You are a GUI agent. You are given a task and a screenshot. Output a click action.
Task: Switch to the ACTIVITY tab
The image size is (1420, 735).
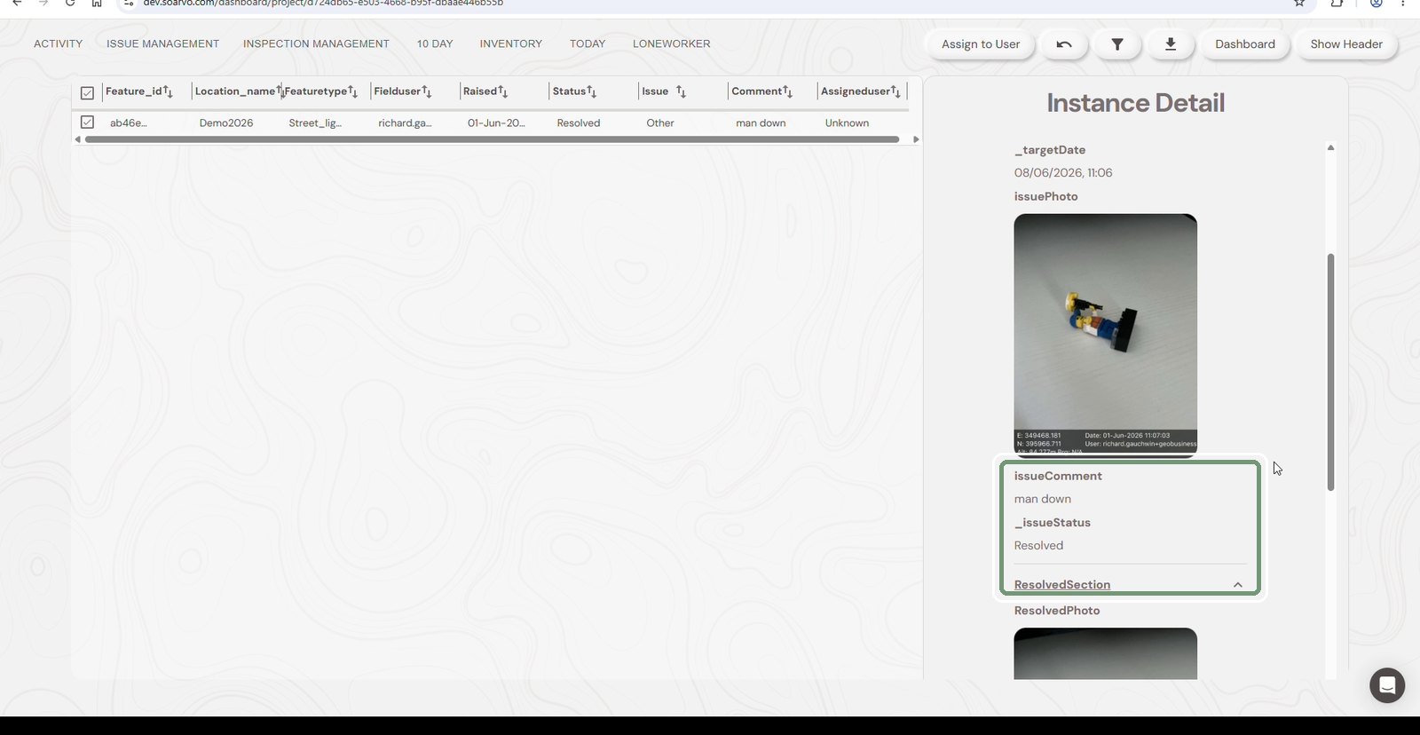pos(59,43)
